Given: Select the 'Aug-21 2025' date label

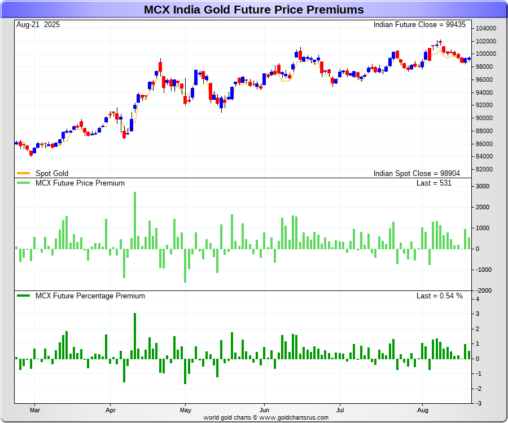Looking at the screenshot, I should tap(38, 25).
